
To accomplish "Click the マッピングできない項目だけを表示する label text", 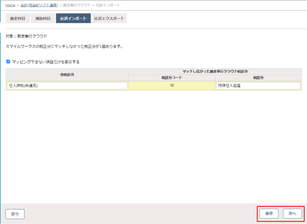I will pyautogui.click(x=46, y=62).
